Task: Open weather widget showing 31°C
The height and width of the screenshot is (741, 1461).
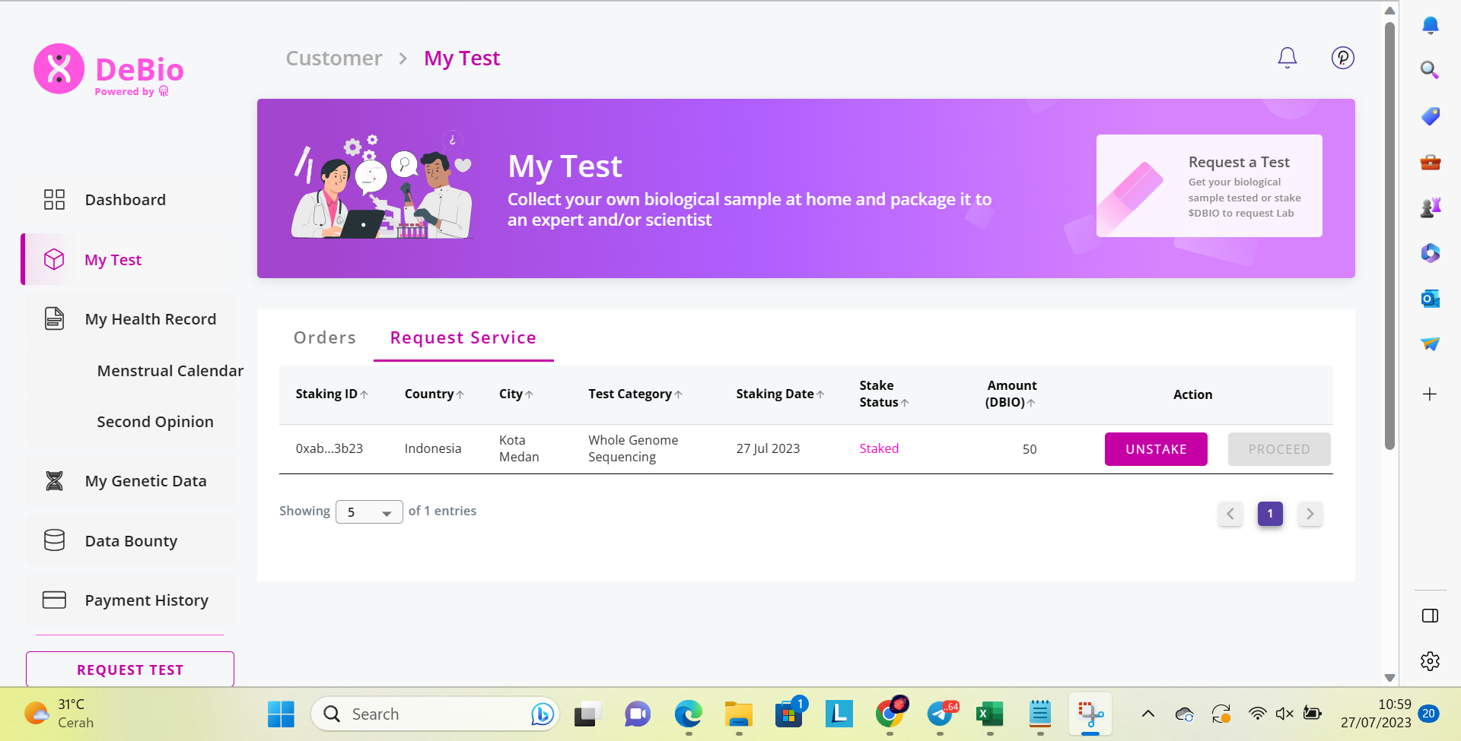Action: tap(59, 714)
